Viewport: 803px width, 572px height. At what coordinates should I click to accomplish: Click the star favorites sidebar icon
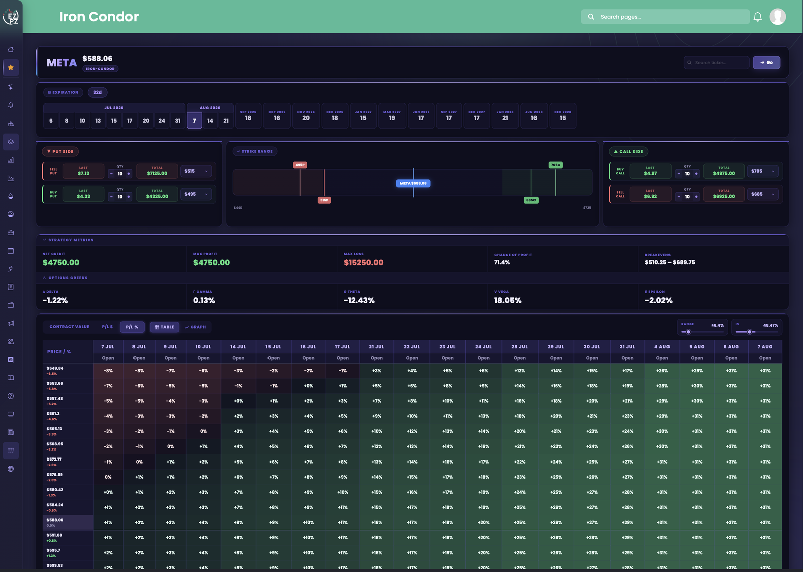click(x=11, y=67)
